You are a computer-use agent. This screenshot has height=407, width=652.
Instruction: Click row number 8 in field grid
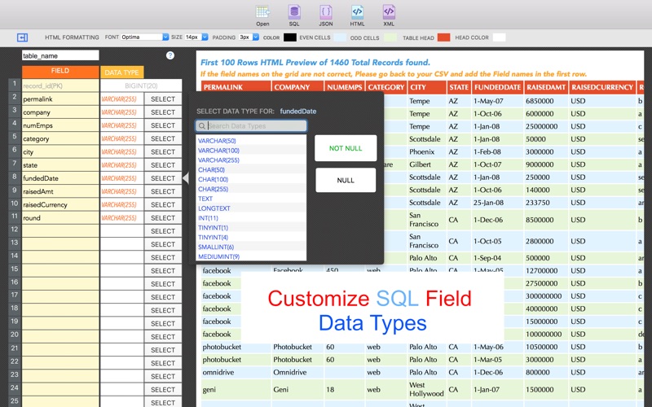coord(15,177)
